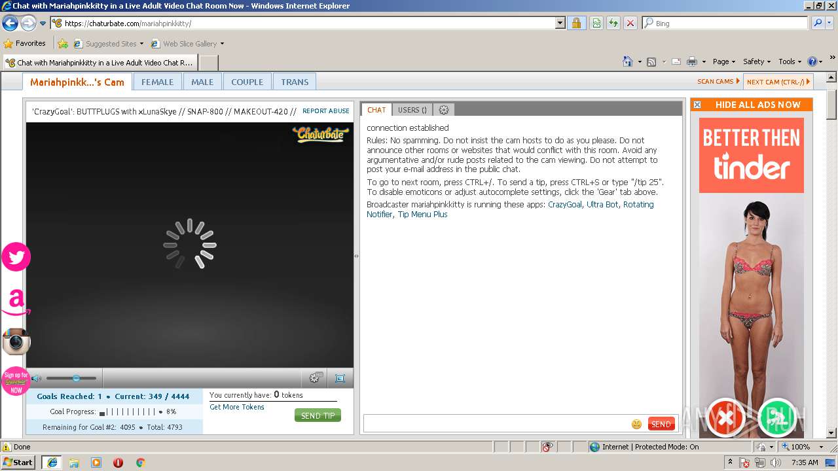This screenshot has height=471, width=838.
Task: Switch to the MALE tab
Action: click(x=202, y=82)
